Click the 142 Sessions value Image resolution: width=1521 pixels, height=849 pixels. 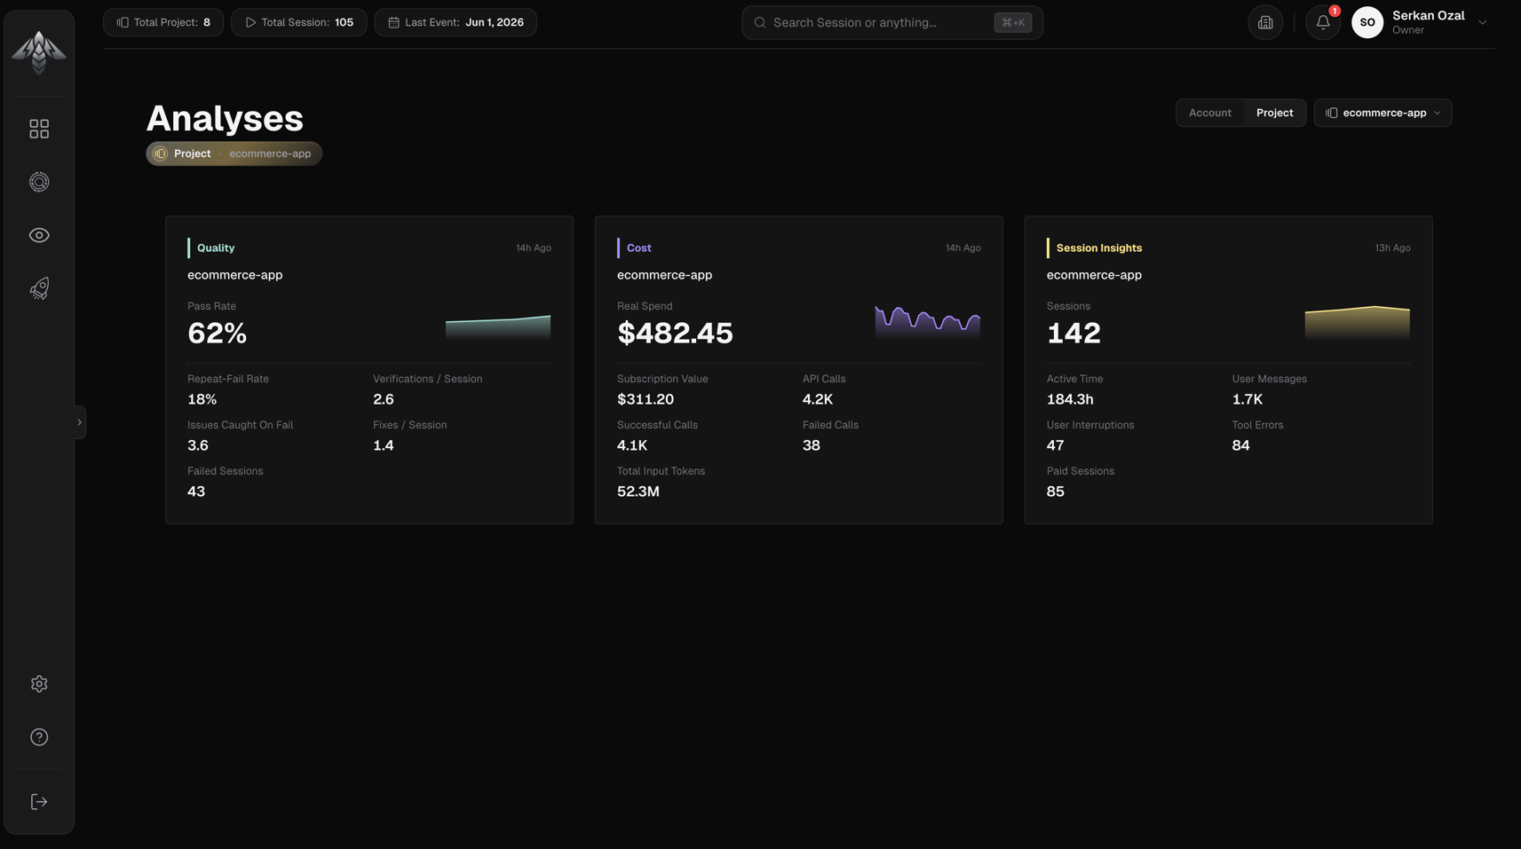click(x=1073, y=334)
